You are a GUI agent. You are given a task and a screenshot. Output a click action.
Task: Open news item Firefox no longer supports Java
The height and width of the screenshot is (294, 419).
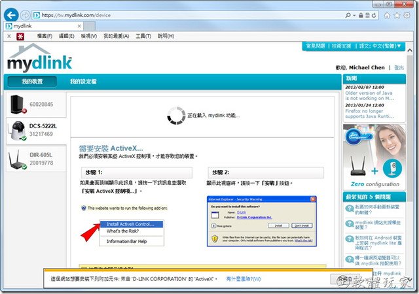click(x=369, y=114)
